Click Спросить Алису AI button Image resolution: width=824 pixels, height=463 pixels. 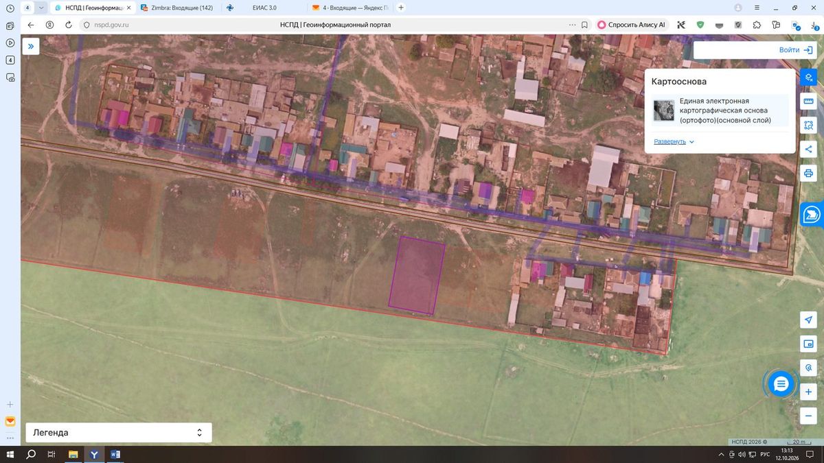click(632, 24)
